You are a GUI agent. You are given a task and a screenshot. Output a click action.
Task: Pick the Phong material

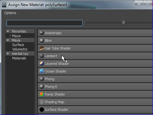95,79
